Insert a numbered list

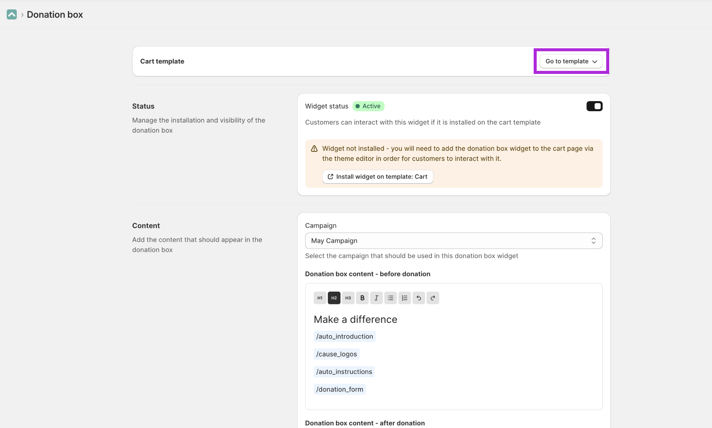[x=404, y=298]
